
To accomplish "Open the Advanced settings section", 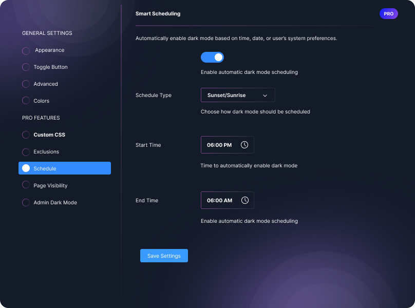I will pyautogui.click(x=46, y=84).
